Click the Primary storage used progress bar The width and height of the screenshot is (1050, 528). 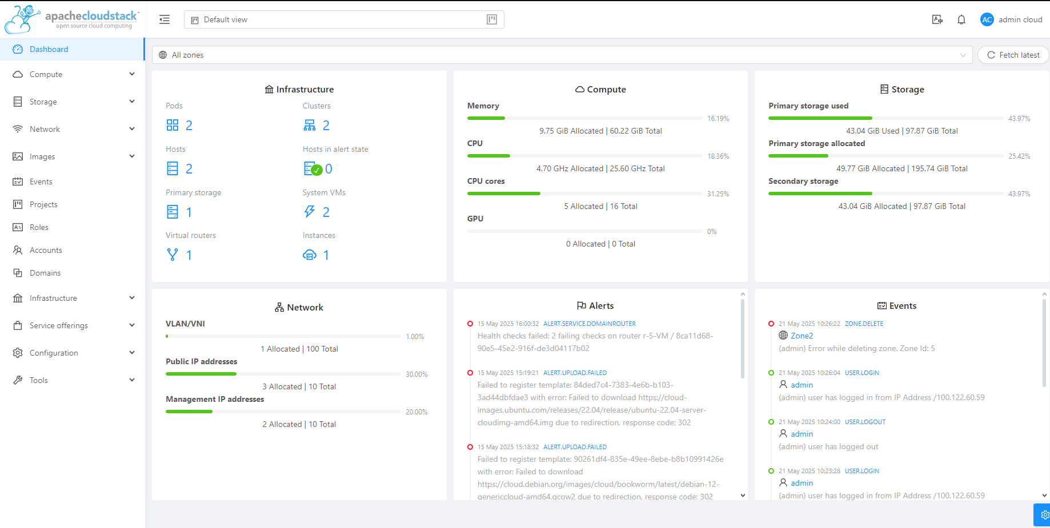point(886,118)
